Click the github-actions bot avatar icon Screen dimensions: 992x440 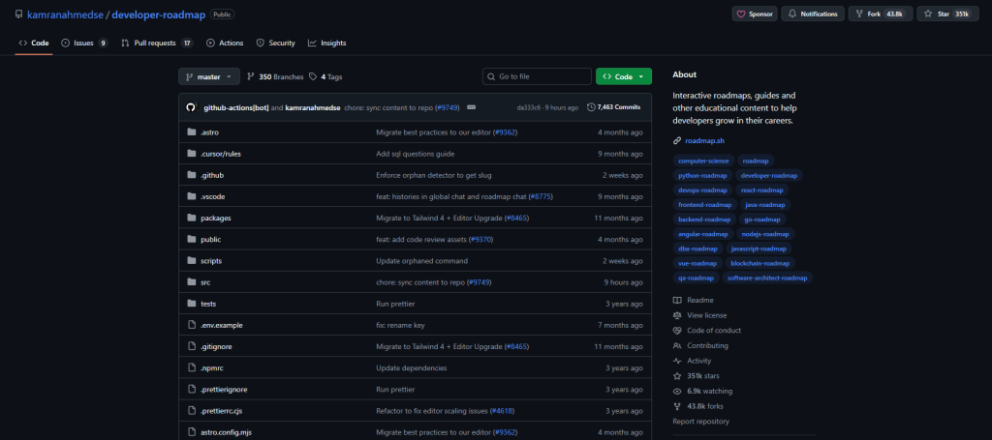[x=191, y=107]
